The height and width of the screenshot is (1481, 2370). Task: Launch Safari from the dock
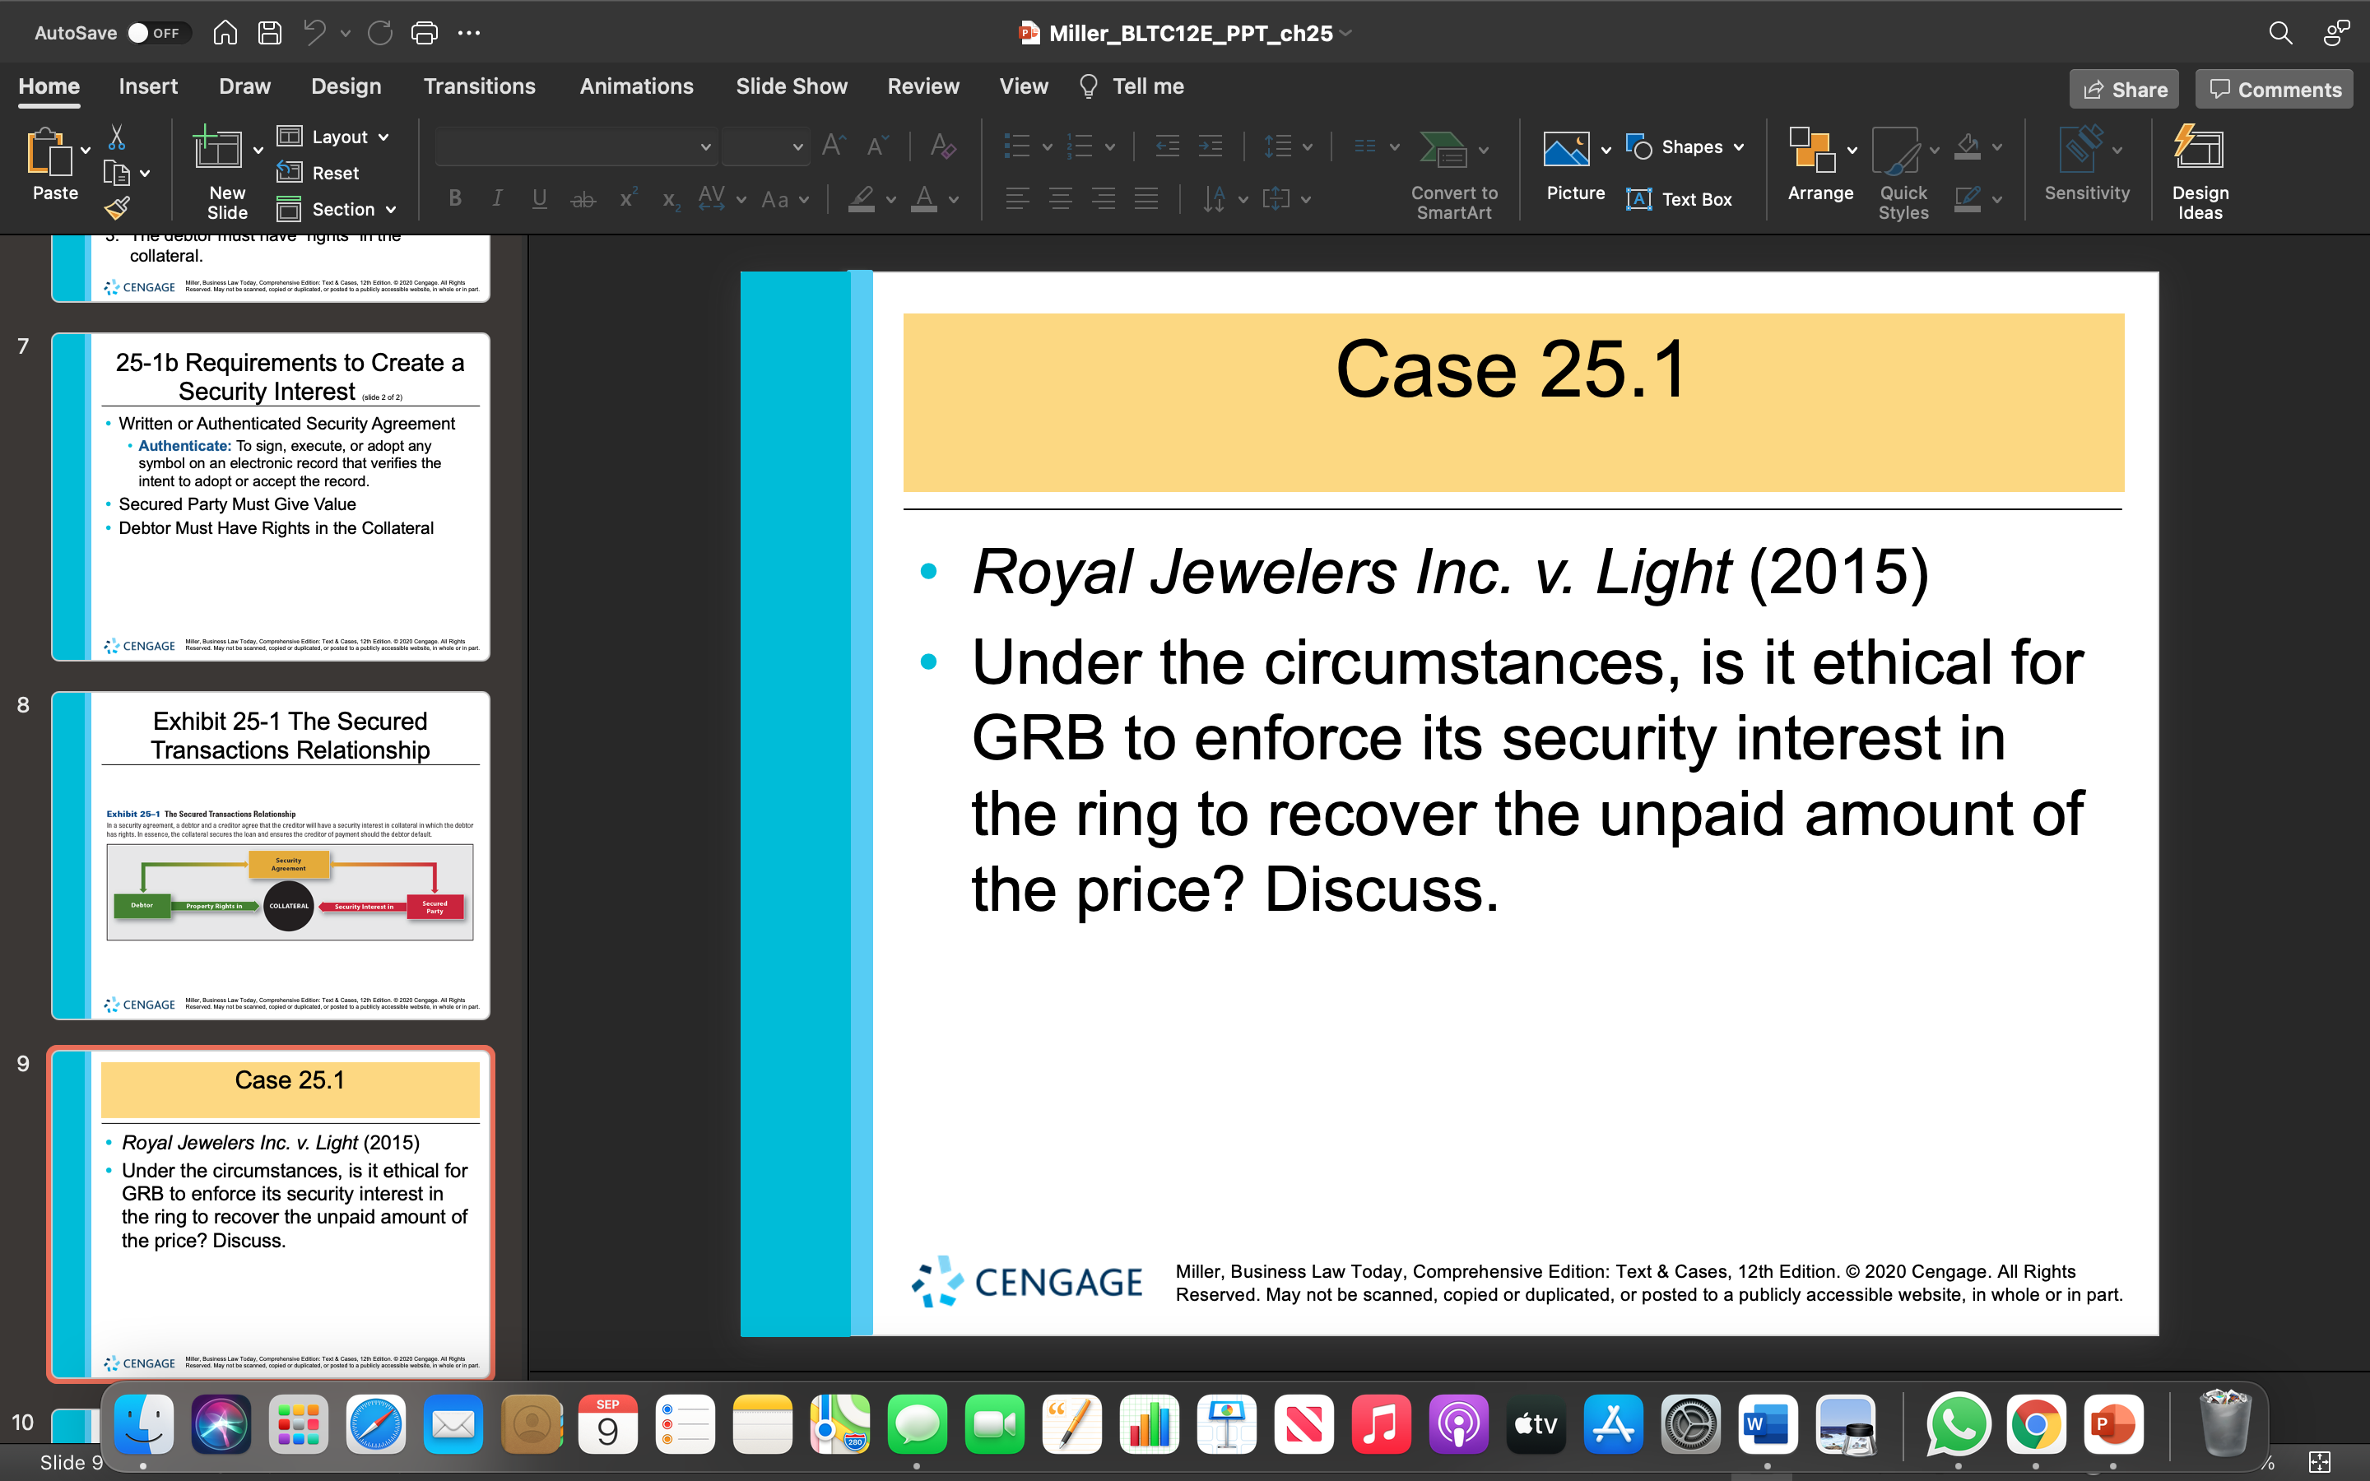coord(376,1424)
